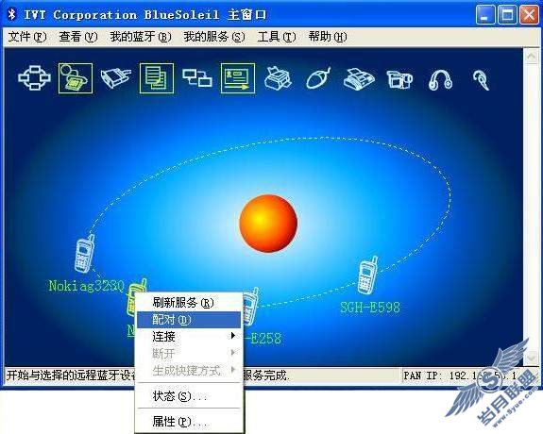This screenshot has width=543, height=434.
Task: Click the Bluetooth mouse HID icon
Action: point(318,78)
